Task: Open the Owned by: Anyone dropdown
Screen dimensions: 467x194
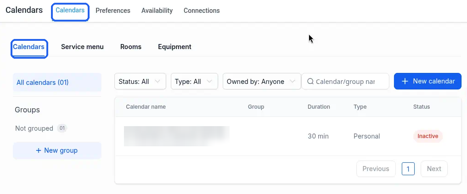Action: point(262,82)
